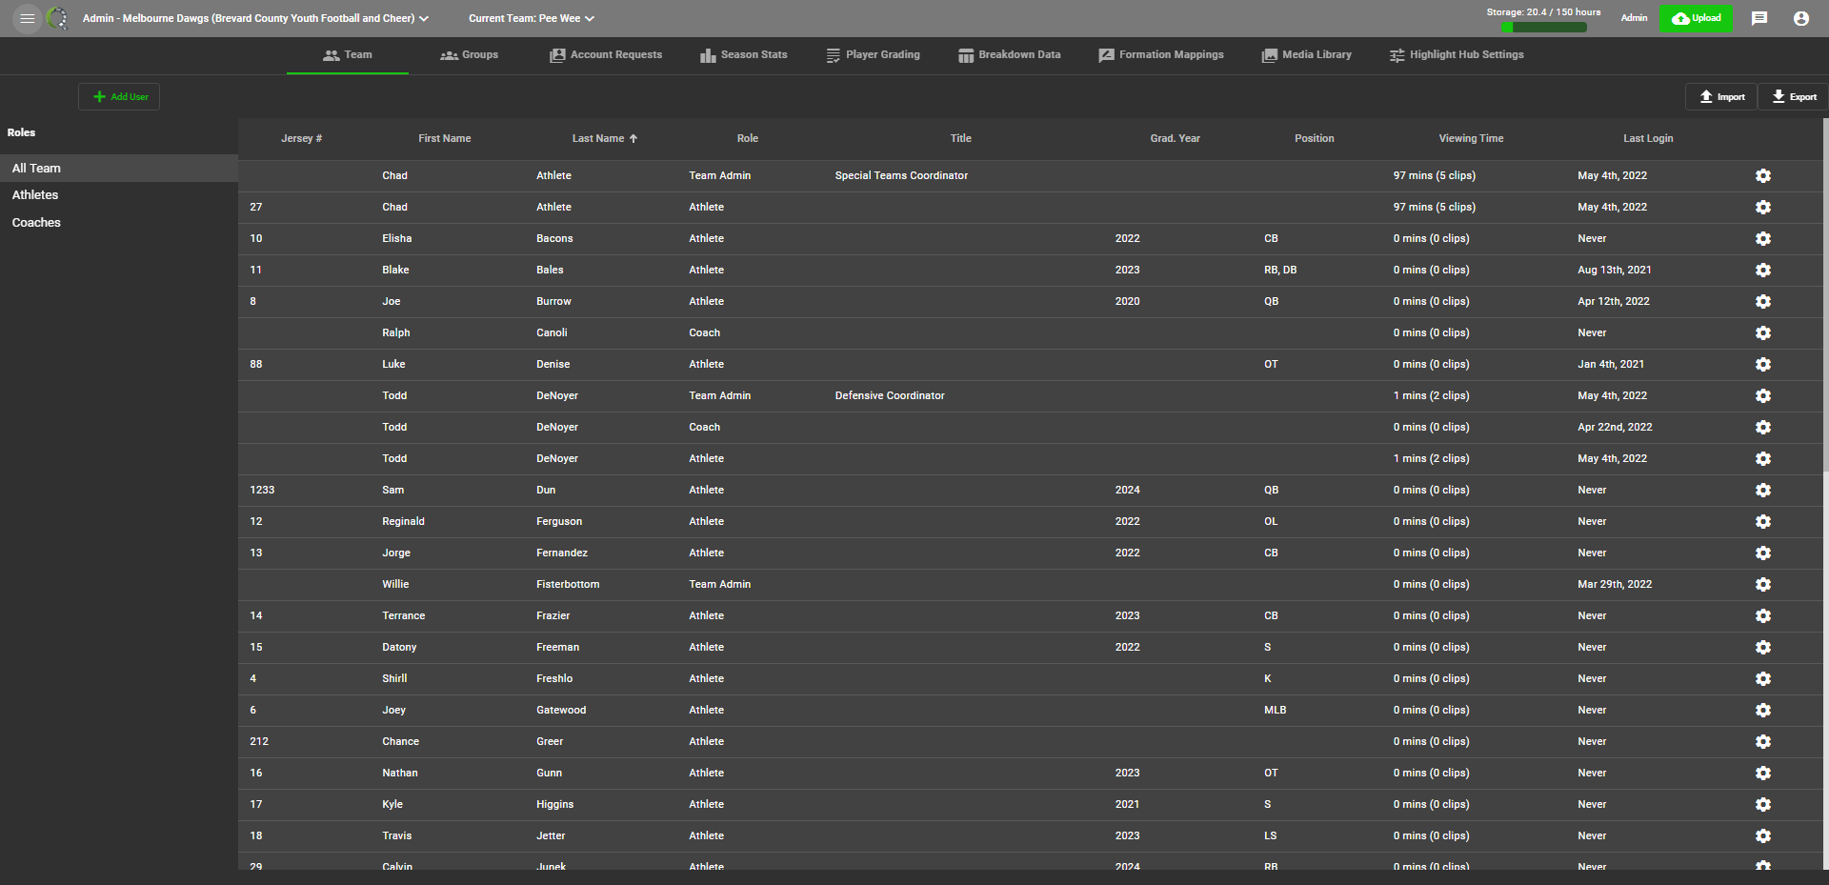Click the Aug 13th, 2021 login date

(x=1614, y=270)
